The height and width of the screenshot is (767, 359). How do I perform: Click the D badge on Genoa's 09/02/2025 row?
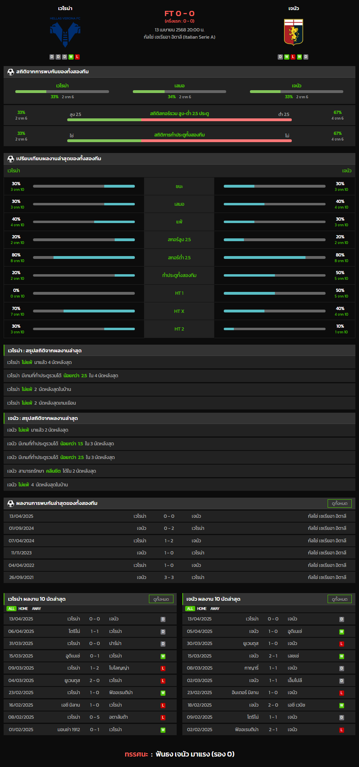click(x=342, y=717)
